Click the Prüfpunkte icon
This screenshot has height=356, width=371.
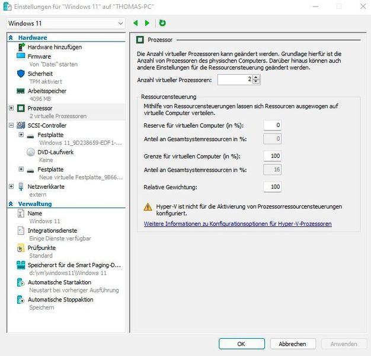click(21, 248)
